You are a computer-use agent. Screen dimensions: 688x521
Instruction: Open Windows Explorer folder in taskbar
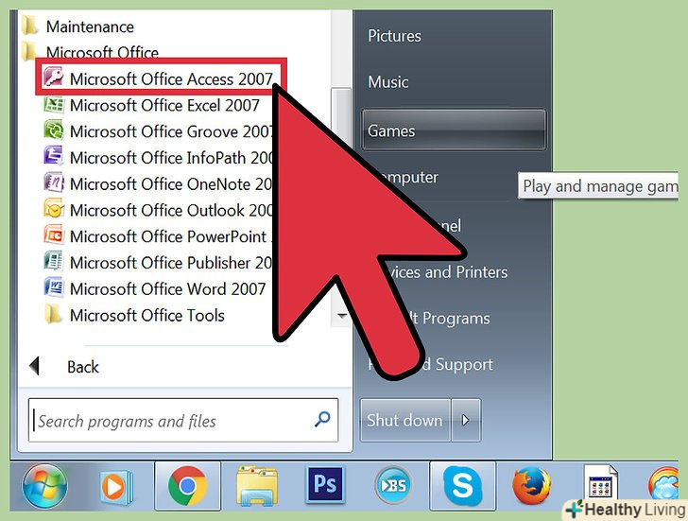pyautogui.click(x=257, y=486)
